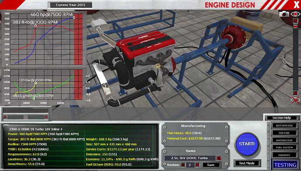Save the engine revision

(211, 164)
